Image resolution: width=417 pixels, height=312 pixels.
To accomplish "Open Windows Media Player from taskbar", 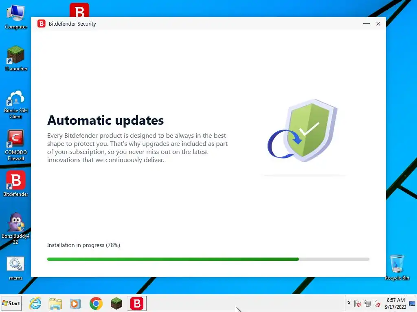I will [75, 303].
